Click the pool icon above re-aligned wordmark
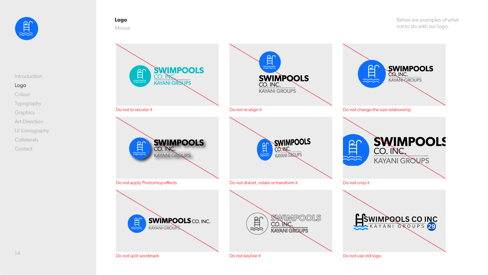The width and height of the screenshot is (488, 275). pos(270,62)
